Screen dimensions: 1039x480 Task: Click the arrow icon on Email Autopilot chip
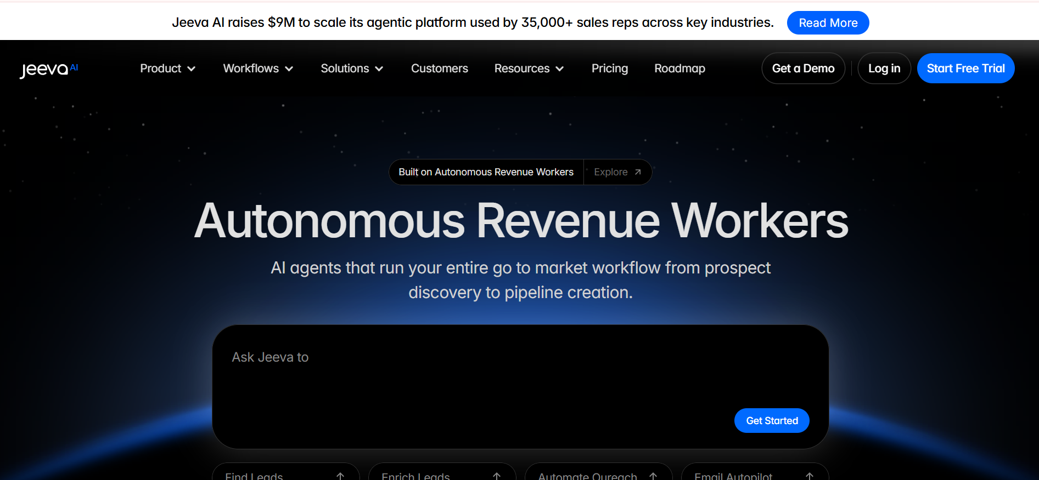[x=810, y=476]
